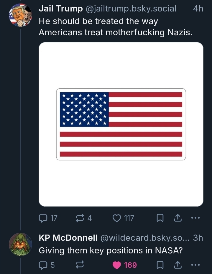Screen dimensions: 212x274
Task: Open the 4h timestamp on the post
Action: (x=198, y=9)
